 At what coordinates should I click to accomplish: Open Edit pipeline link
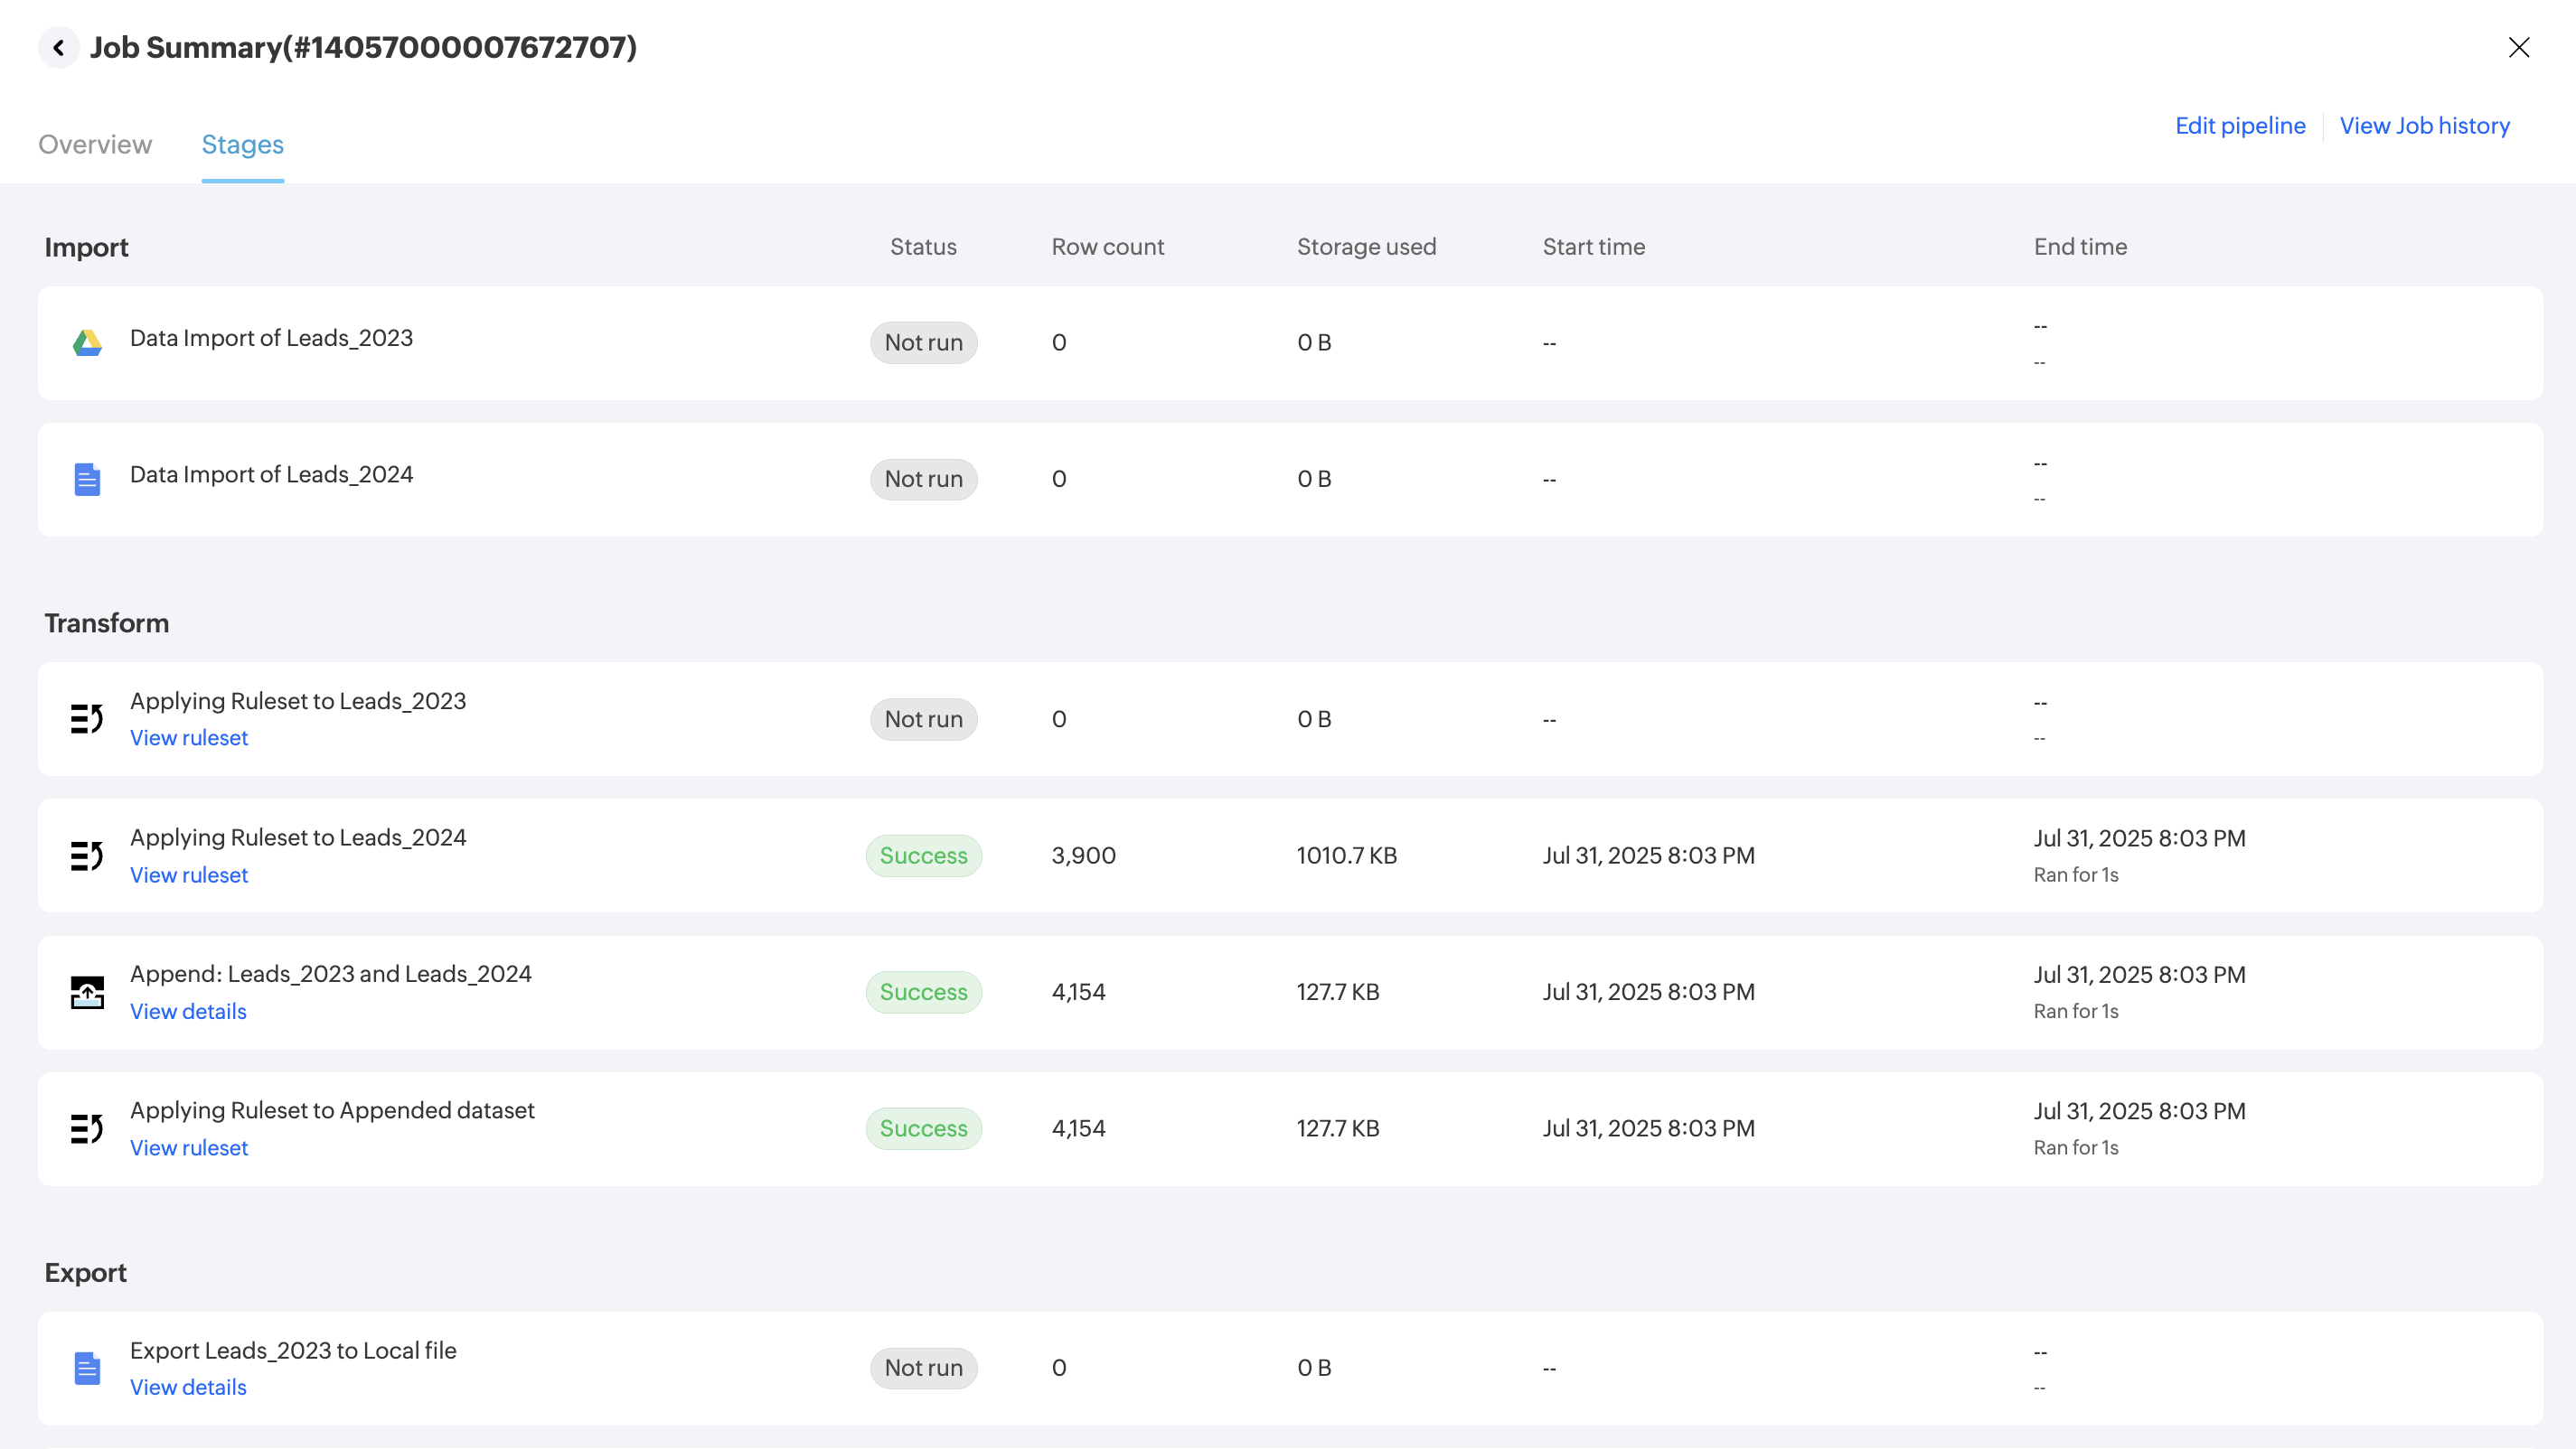(x=2240, y=126)
